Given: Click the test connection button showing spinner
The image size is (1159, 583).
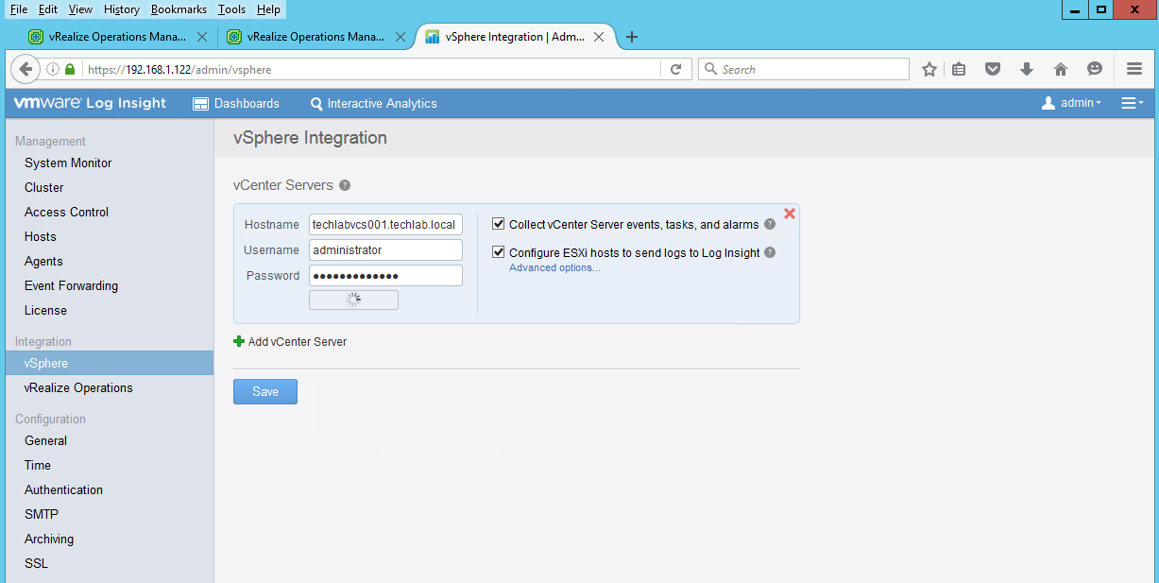Looking at the screenshot, I should [x=353, y=300].
